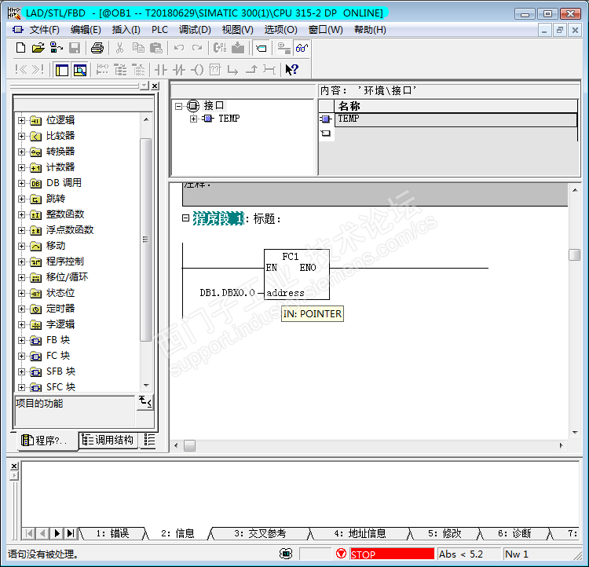This screenshot has height=567, width=589.
Task: Open a branch with the branch icon
Action: click(233, 70)
